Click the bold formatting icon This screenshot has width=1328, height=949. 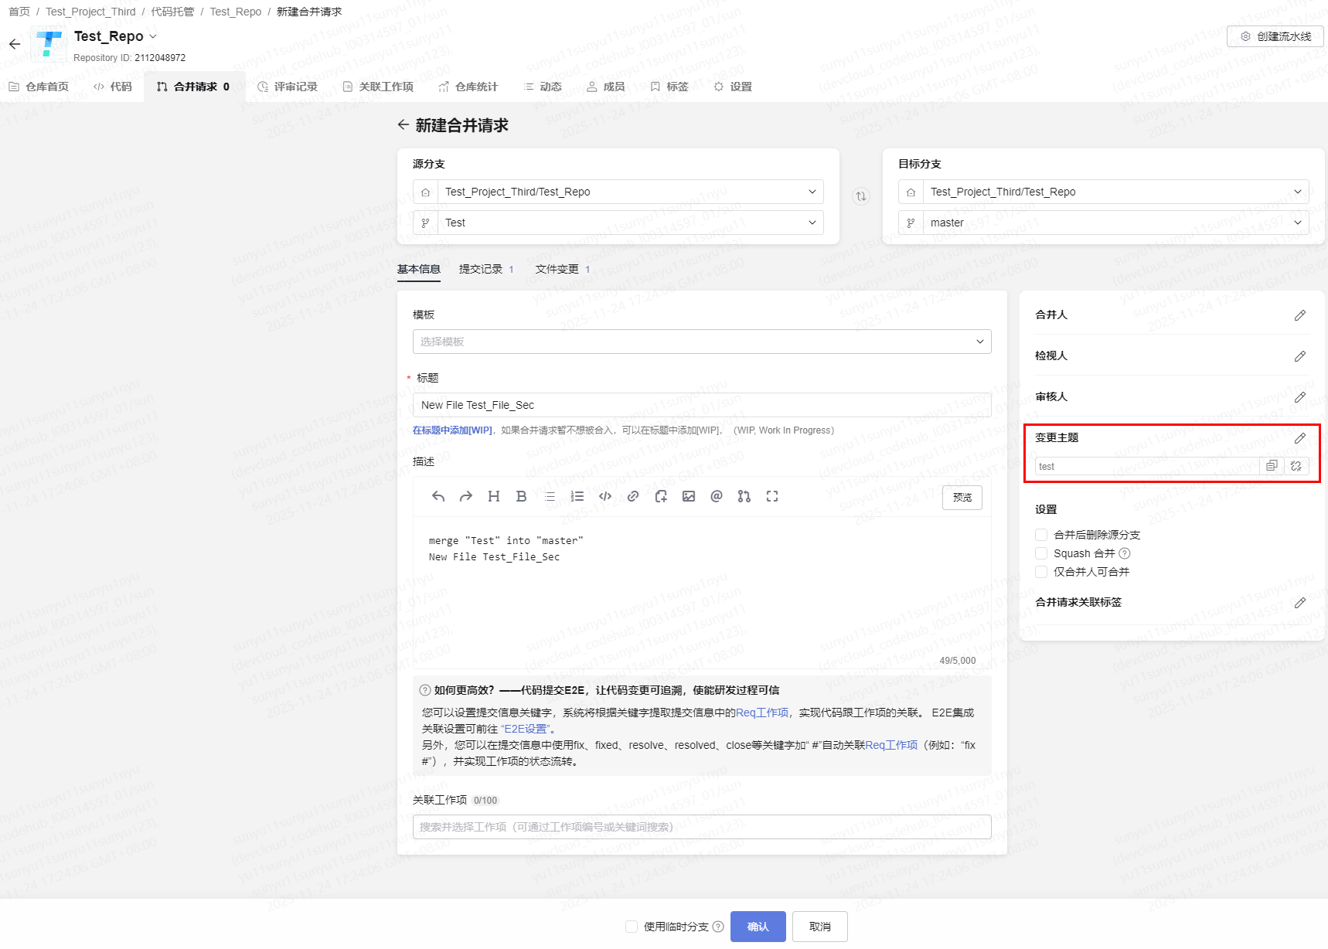click(x=522, y=497)
